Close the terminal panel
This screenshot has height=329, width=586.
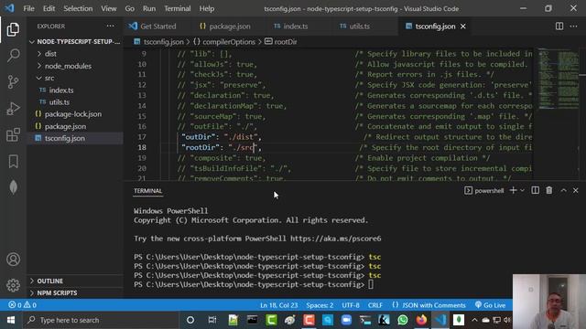click(x=576, y=190)
